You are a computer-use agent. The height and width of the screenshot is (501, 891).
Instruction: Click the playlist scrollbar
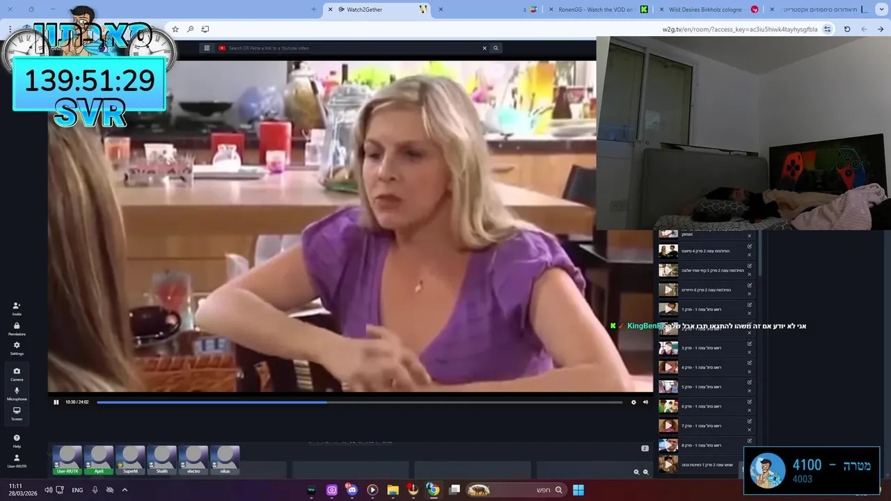pyautogui.click(x=761, y=254)
